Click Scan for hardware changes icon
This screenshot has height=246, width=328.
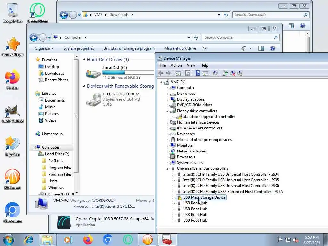tap(215, 73)
